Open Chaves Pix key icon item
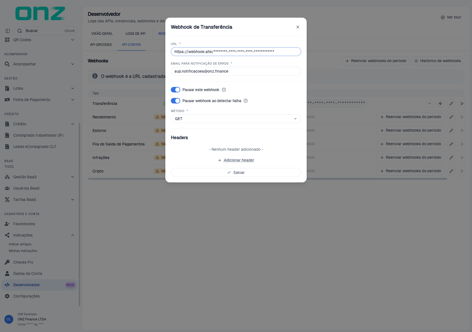This screenshot has height=332, width=472. 7,262
